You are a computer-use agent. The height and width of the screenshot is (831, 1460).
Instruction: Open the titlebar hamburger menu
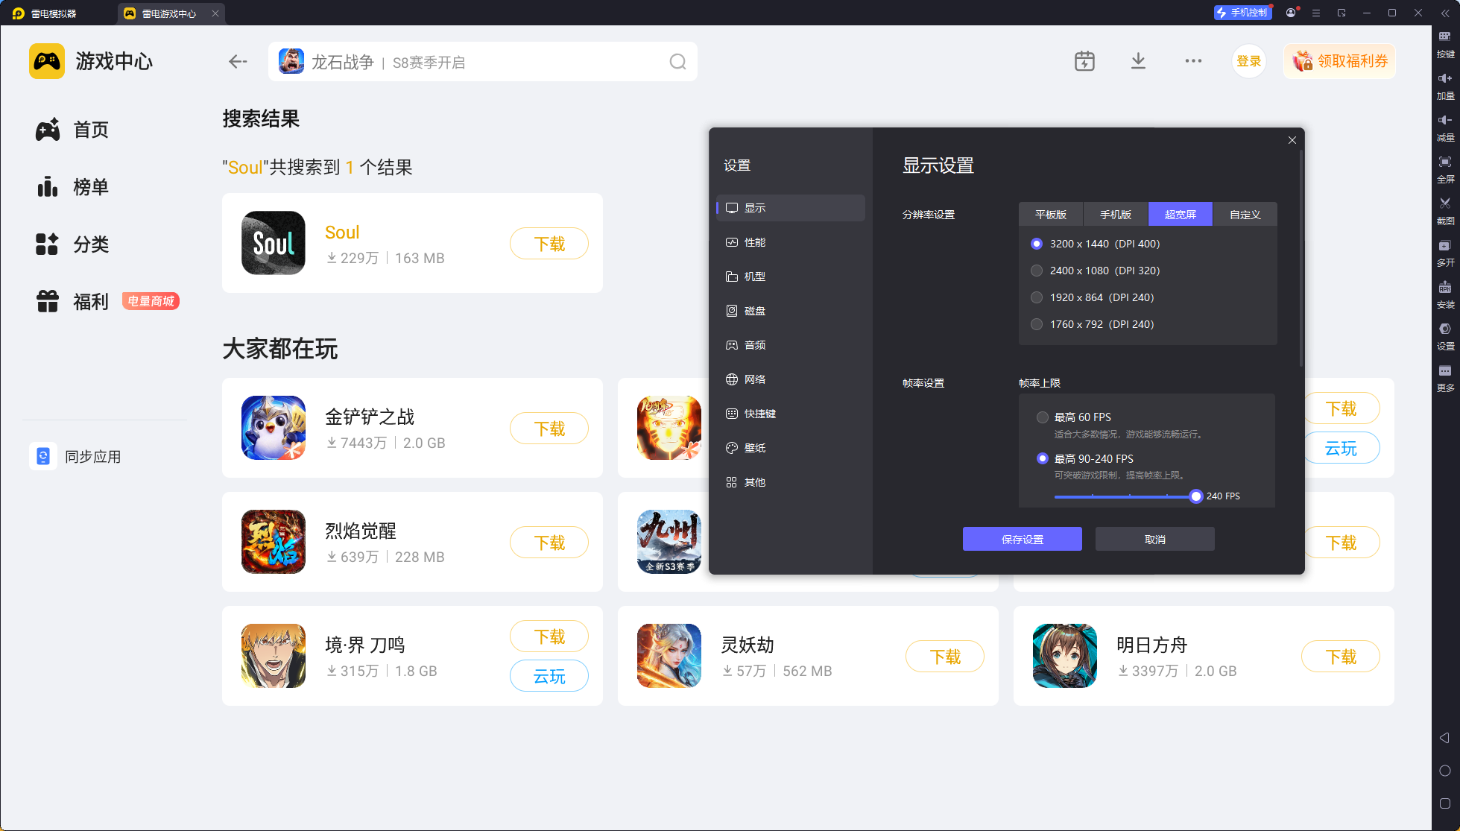[1316, 13]
